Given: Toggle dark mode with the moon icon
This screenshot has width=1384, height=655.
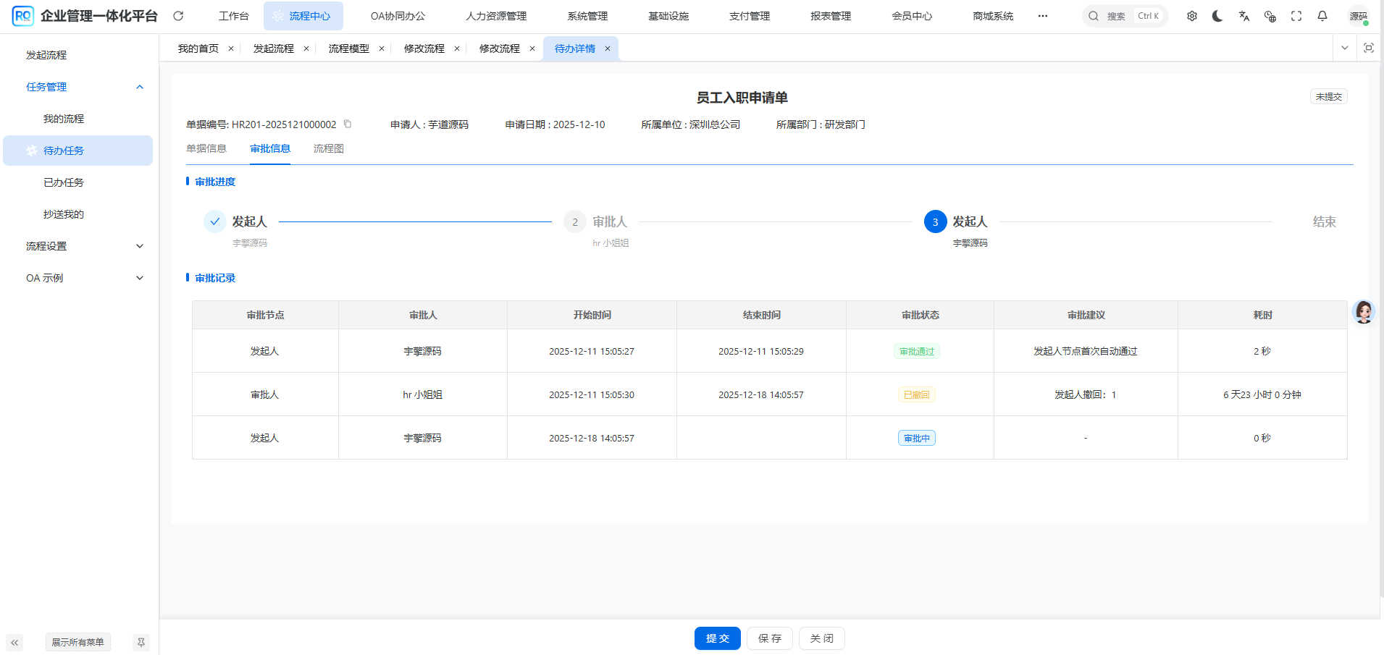Looking at the screenshot, I should 1217,15.
